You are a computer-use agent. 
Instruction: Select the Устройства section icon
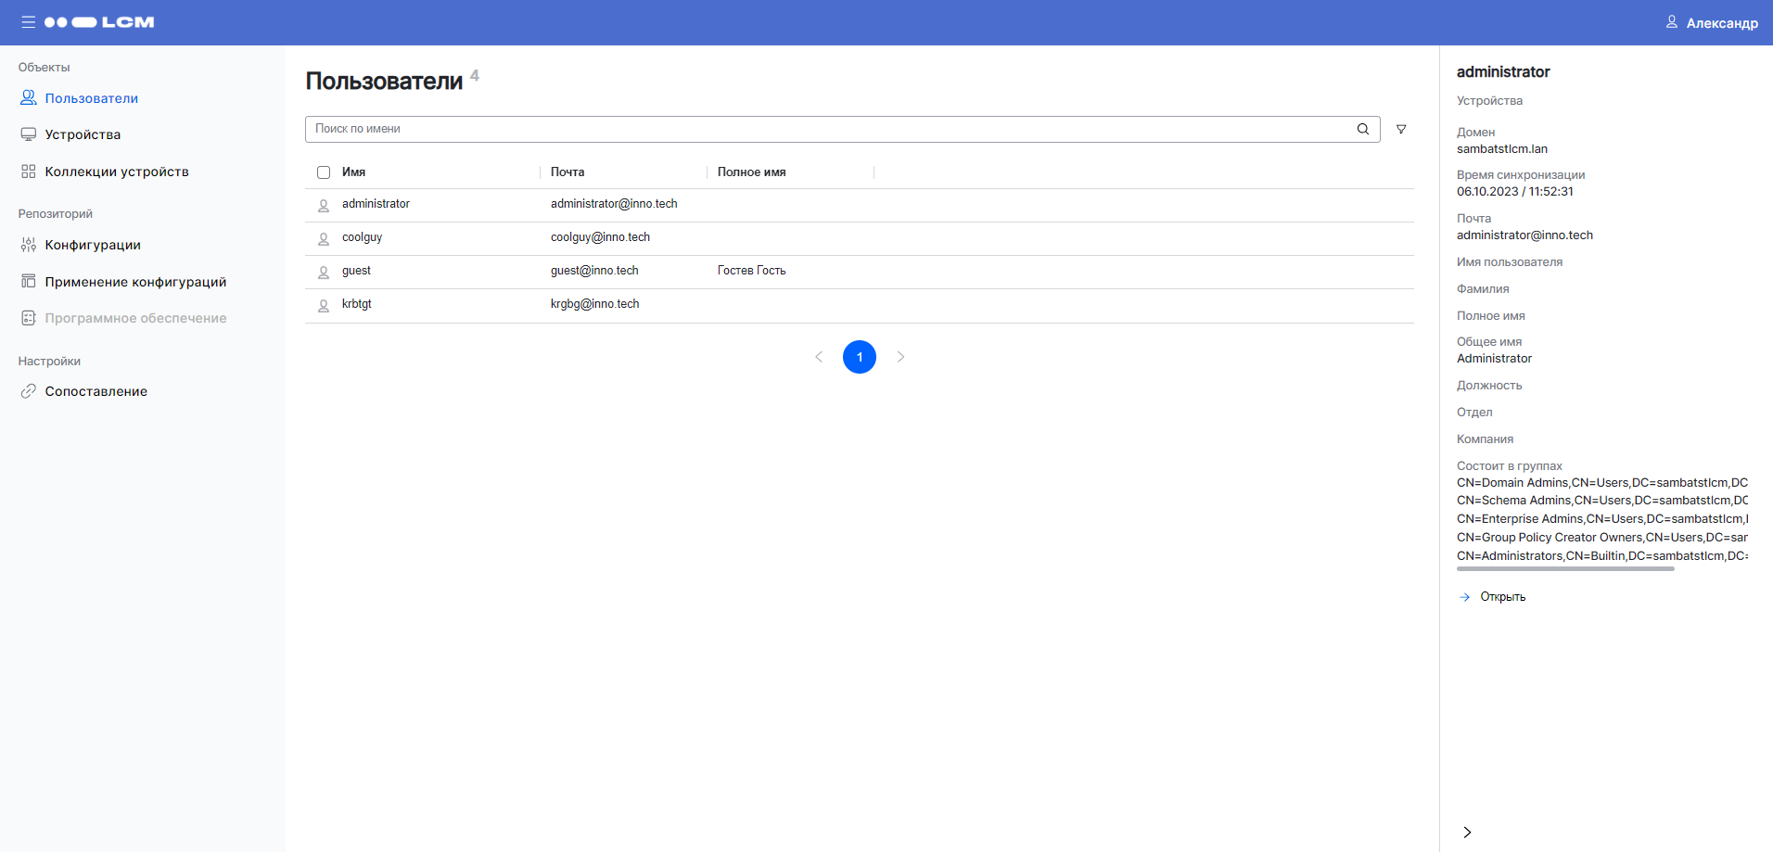[28, 134]
